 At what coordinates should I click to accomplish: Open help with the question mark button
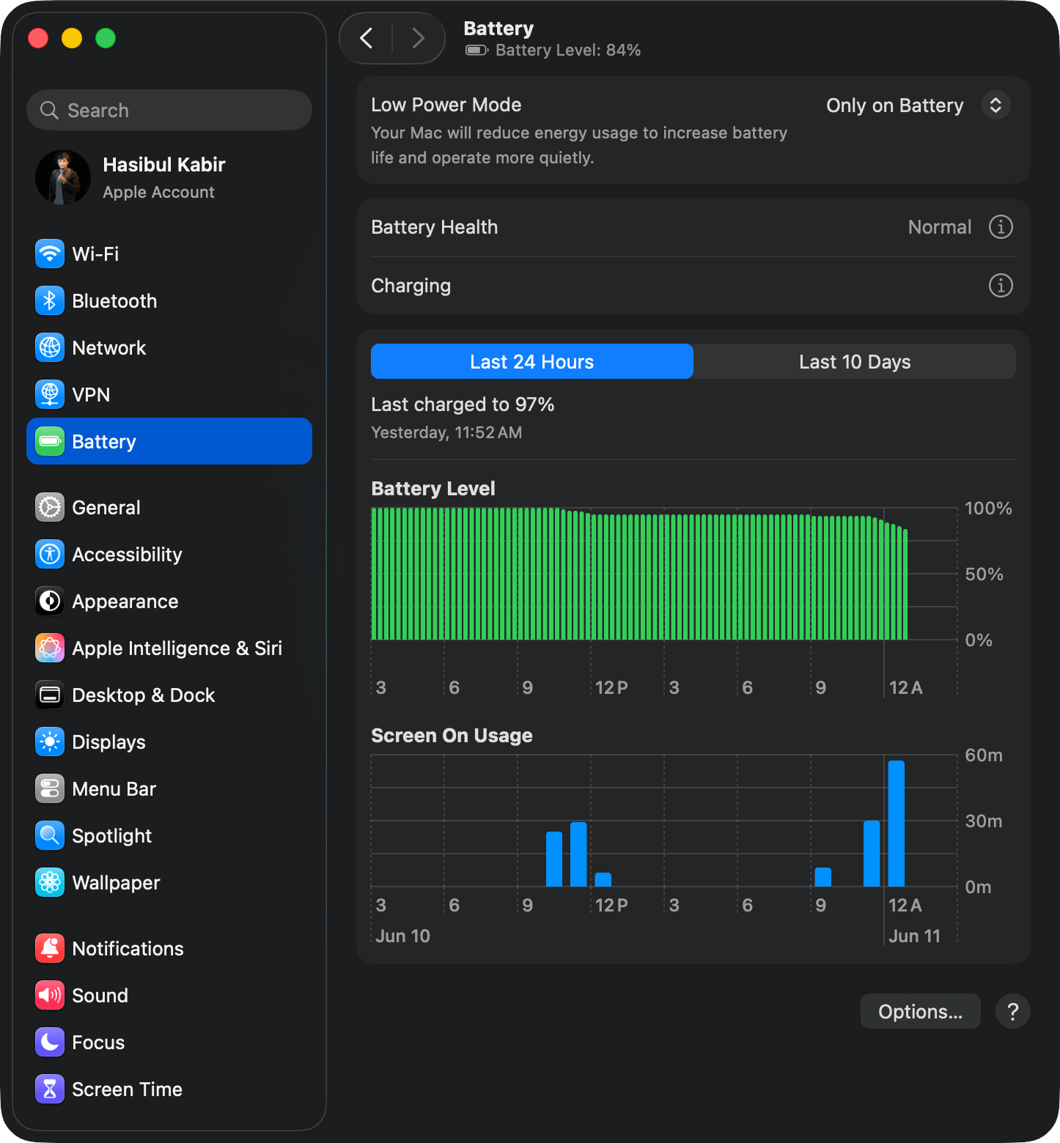click(x=1012, y=1012)
